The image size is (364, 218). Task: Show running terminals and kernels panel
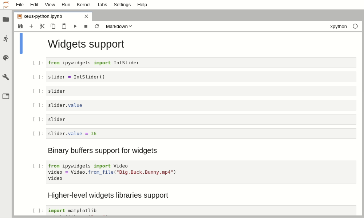coord(6,39)
